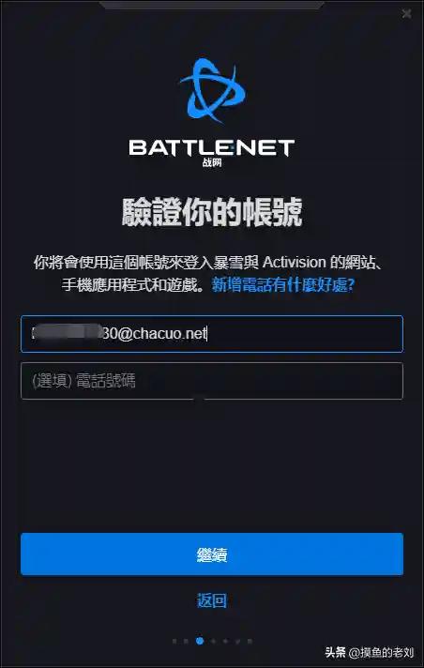Close the verification dialog with the X
This screenshot has height=668, width=424.
pyautogui.click(x=406, y=14)
